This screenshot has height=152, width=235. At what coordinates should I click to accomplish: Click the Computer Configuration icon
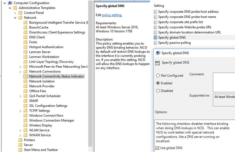pyautogui.click(x=10, y=3)
